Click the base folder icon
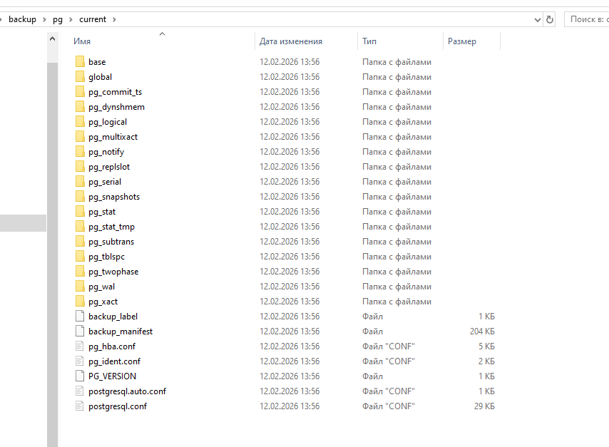Image resolution: width=609 pixels, height=447 pixels. tap(80, 62)
